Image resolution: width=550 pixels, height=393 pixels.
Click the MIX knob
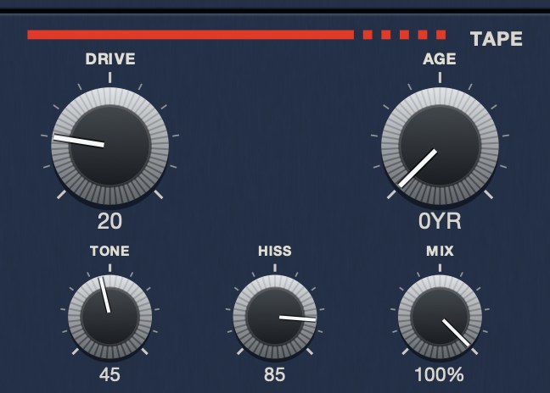[x=440, y=317]
